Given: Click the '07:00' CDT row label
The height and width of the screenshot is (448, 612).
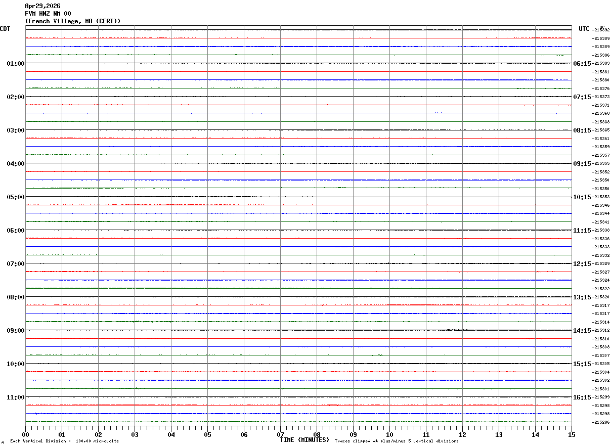Looking at the screenshot, I should coord(15,264).
